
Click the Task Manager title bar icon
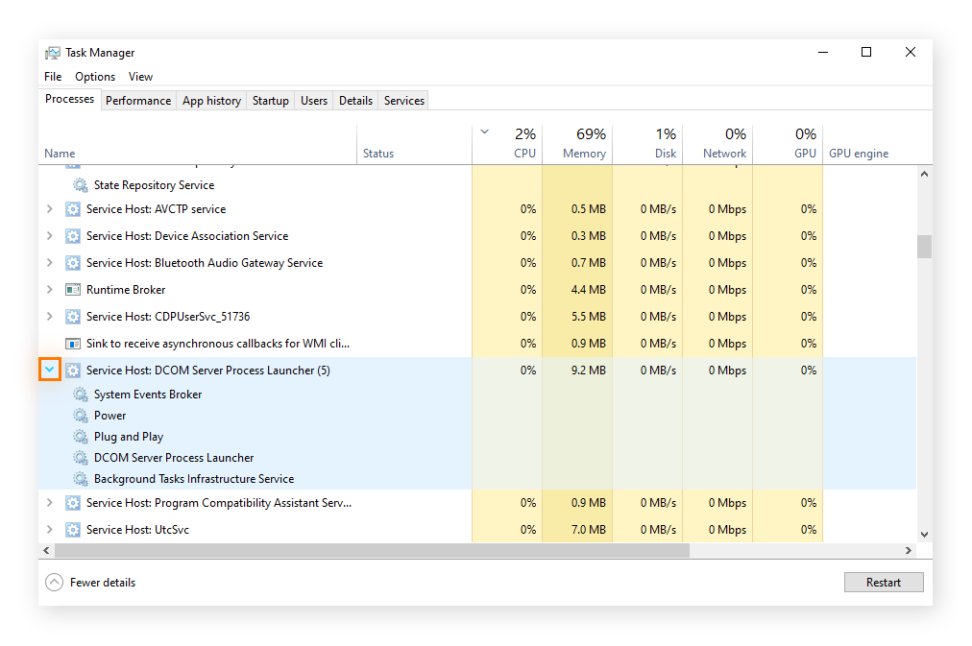(53, 53)
